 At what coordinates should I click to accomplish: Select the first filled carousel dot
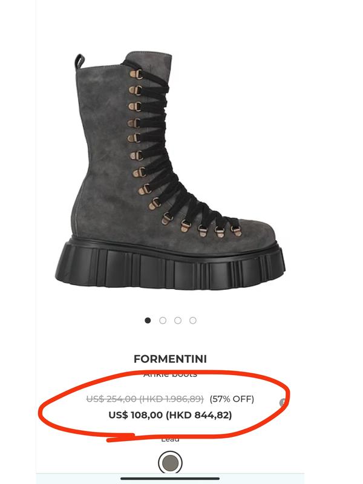coord(148,321)
